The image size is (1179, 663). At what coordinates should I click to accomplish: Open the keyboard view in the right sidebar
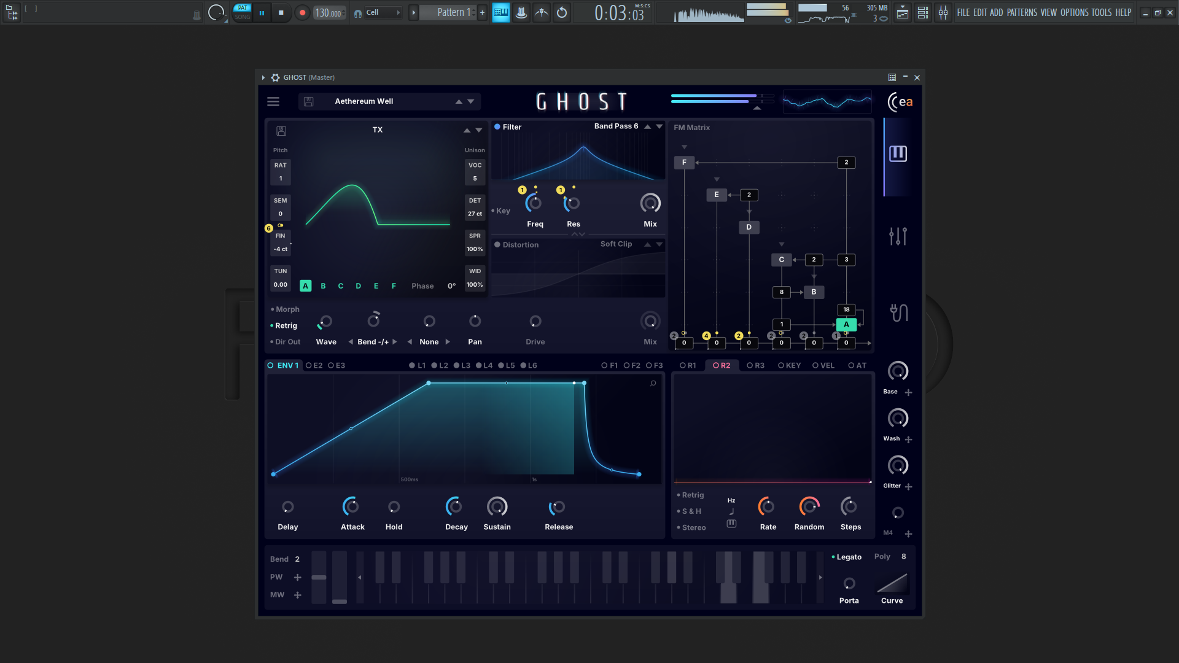coord(898,153)
